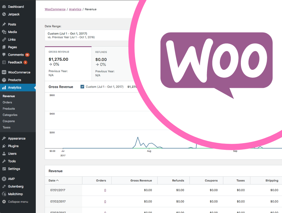Open the Revenue submenu item
Image resolution: width=282 pixels, height=213 pixels.
9,96
